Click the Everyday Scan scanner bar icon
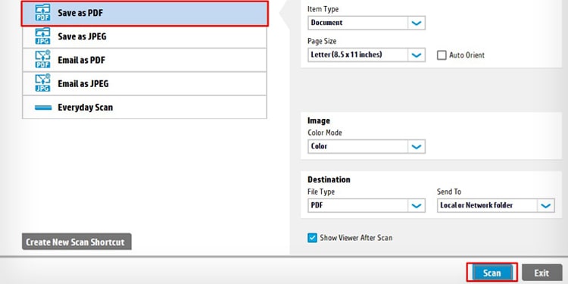 tap(42, 108)
